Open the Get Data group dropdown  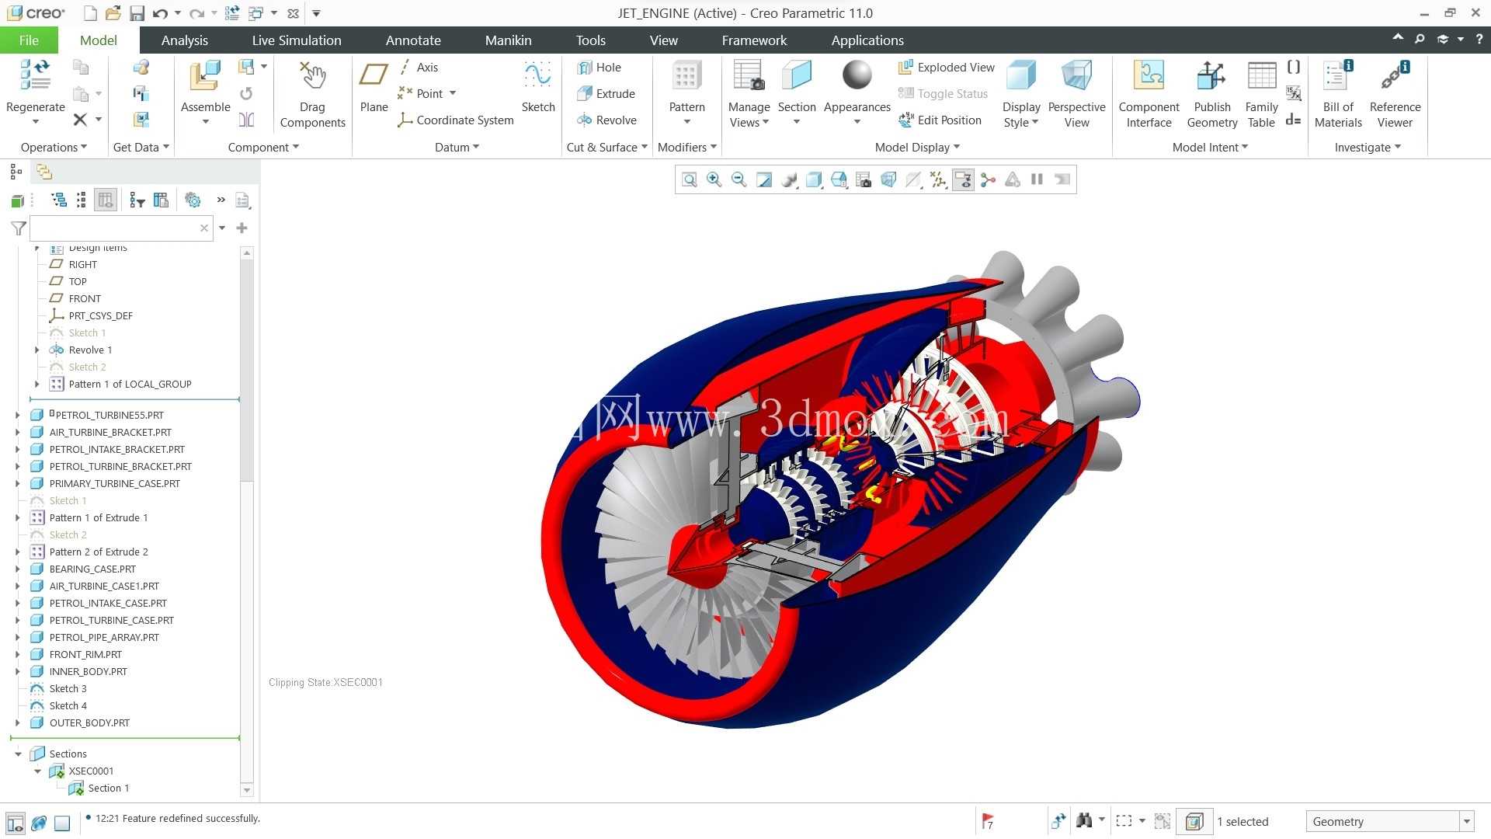(141, 148)
